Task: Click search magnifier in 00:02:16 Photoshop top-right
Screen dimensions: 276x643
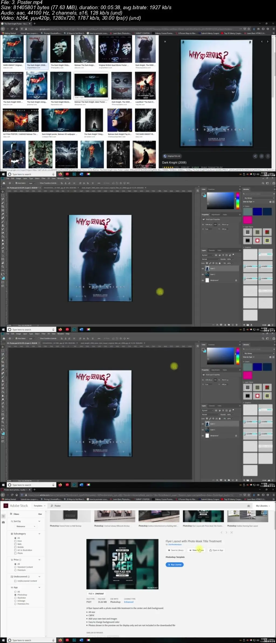Action: tap(263, 183)
